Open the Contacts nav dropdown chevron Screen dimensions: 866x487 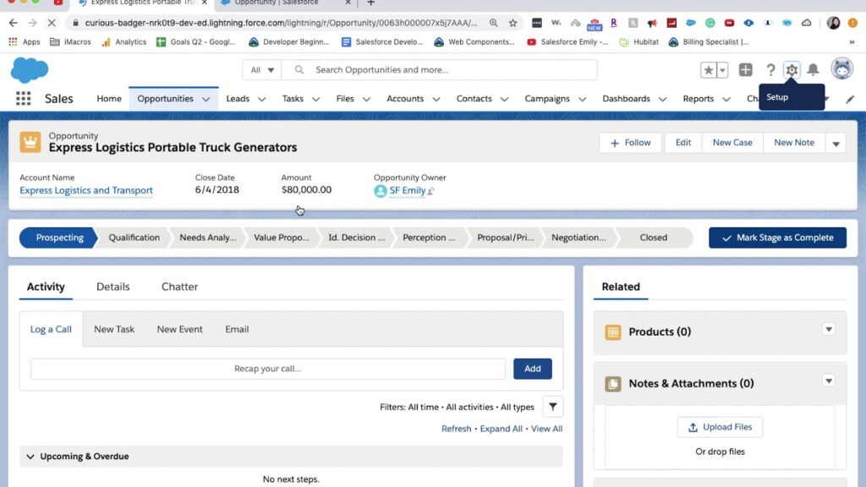[x=504, y=100]
